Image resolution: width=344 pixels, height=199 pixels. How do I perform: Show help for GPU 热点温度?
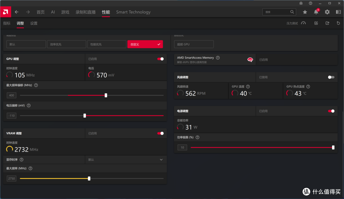[x=308, y=86]
